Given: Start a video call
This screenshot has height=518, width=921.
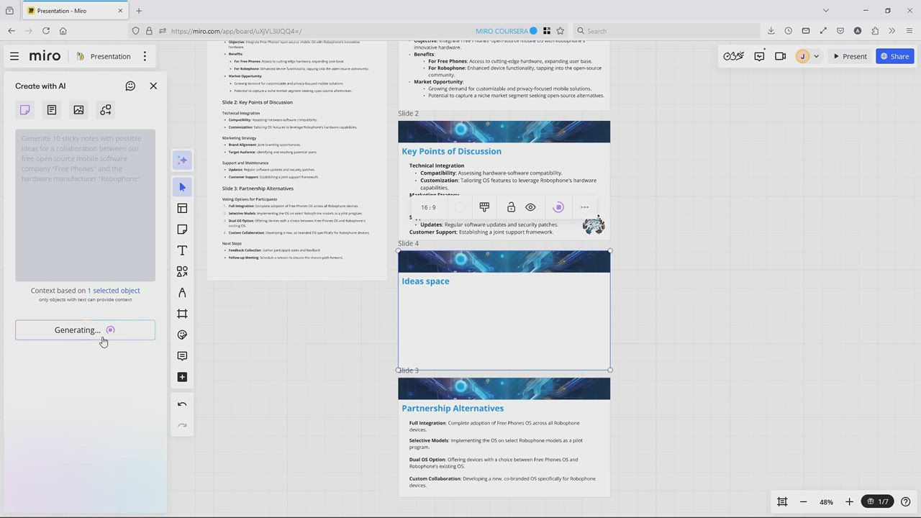Looking at the screenshot, I should coord(781,56).
